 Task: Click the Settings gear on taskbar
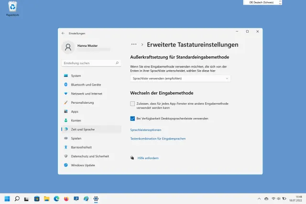point(96,199)
